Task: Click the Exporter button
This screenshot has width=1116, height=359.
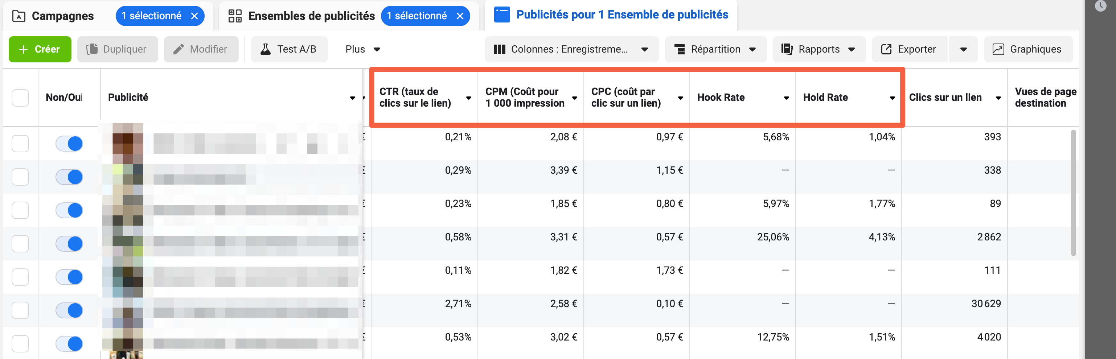Action: [x=909, y=49]
